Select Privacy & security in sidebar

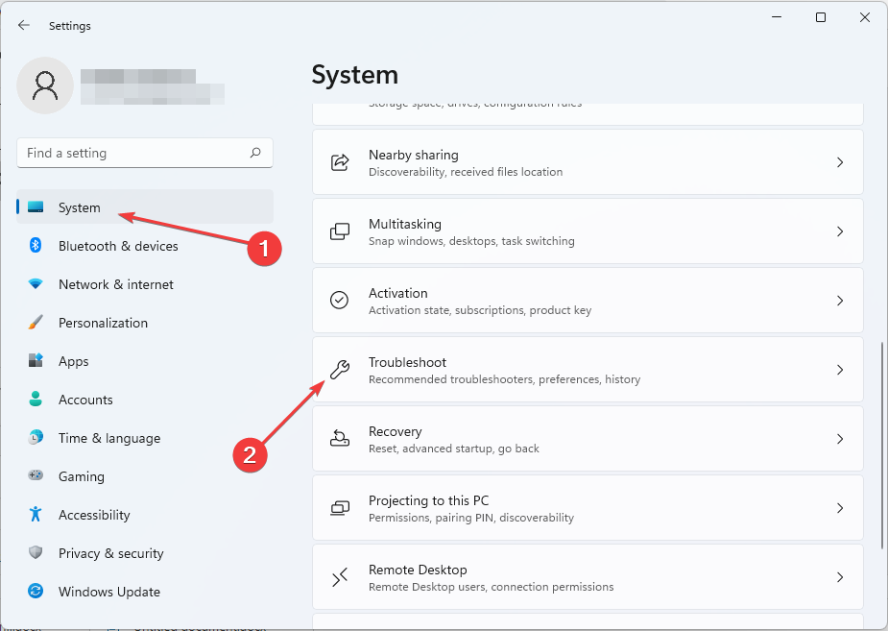coord(110,553)
